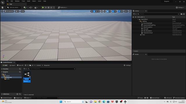
Task: Collapse the map (Editor) tree node
Action: click(x=138, y=19)
